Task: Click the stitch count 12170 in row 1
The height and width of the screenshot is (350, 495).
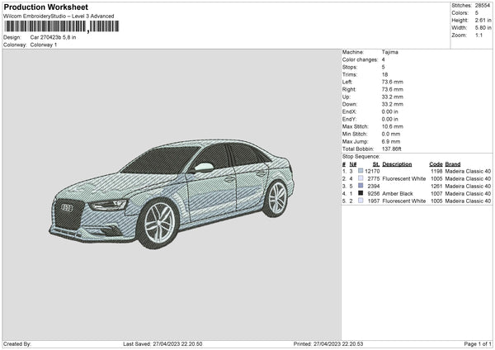Action: coord(372,171)
